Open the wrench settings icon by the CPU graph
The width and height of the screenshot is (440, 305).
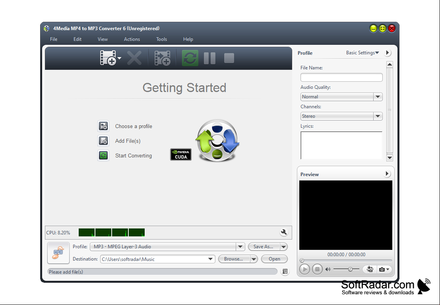click(x=284, y=232)
